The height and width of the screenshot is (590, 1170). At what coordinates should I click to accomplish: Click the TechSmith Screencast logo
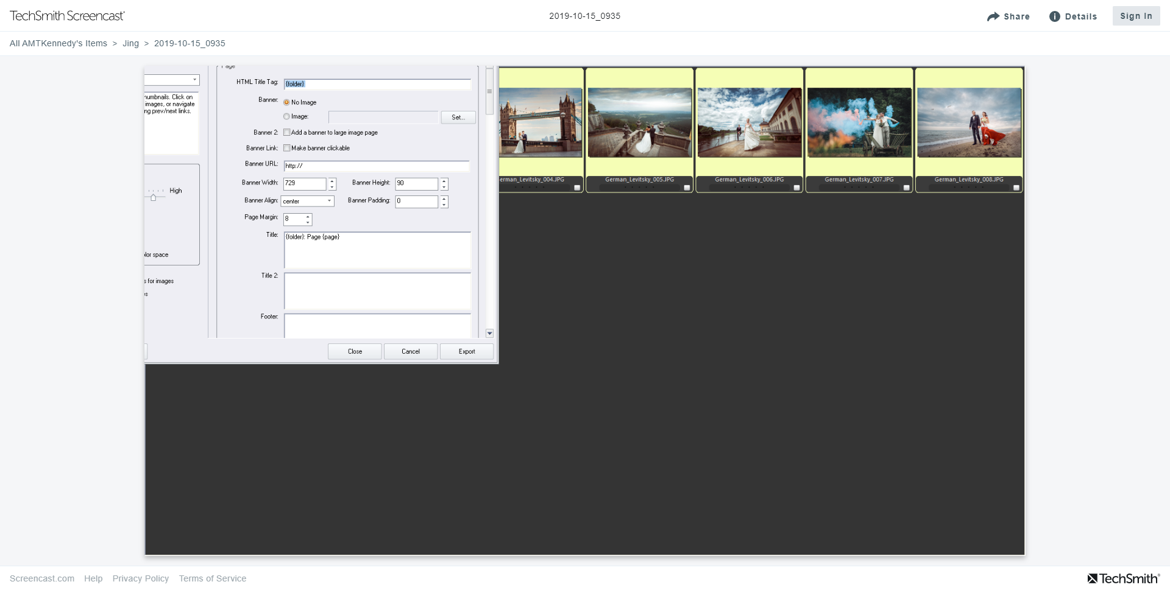coord(67,16)
